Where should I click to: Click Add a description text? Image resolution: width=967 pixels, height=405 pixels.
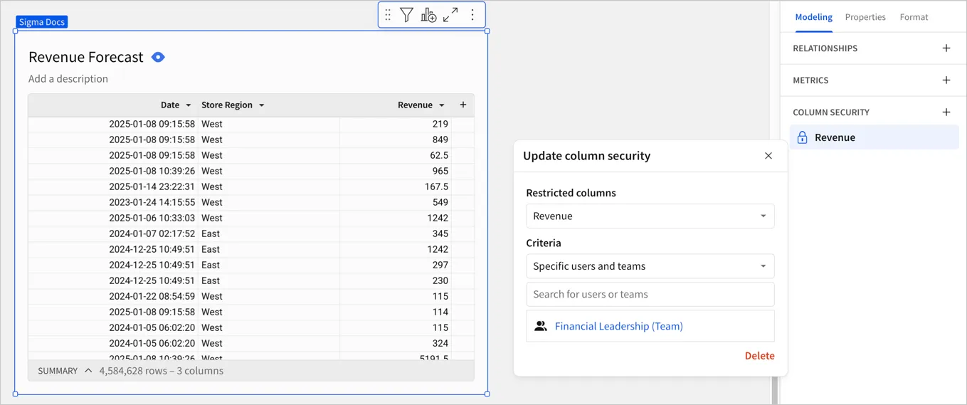click(68, 79)
